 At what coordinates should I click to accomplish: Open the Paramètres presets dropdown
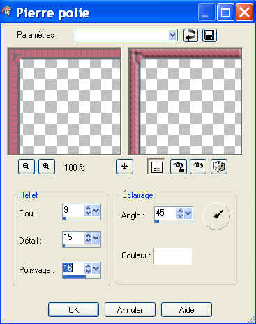172,35
